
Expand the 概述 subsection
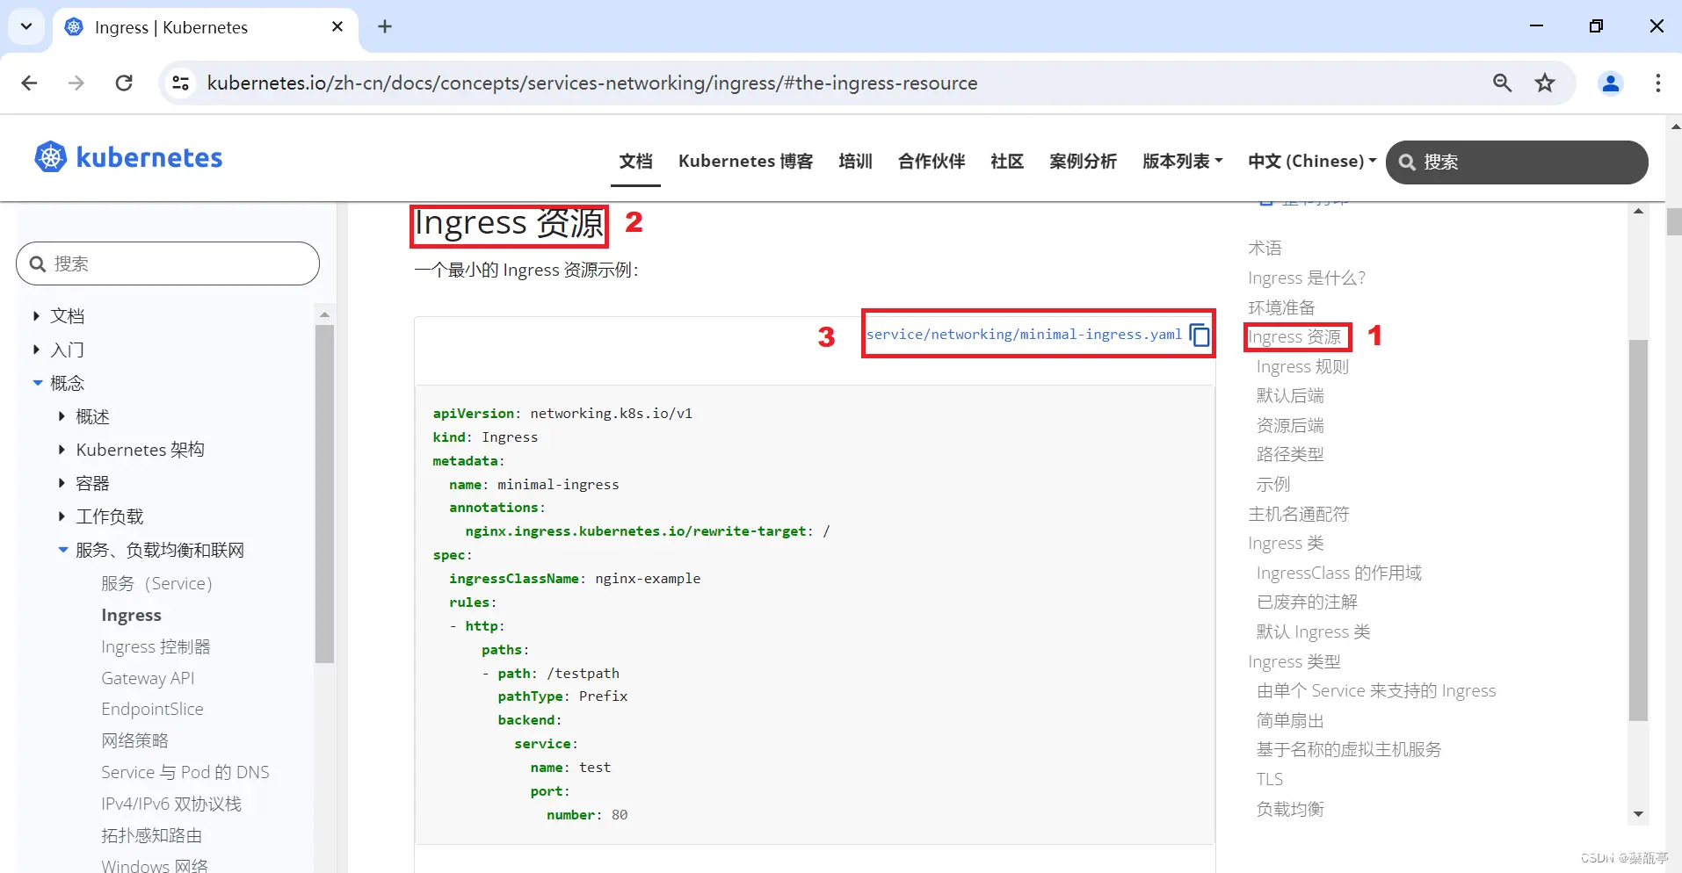(62, 416)
